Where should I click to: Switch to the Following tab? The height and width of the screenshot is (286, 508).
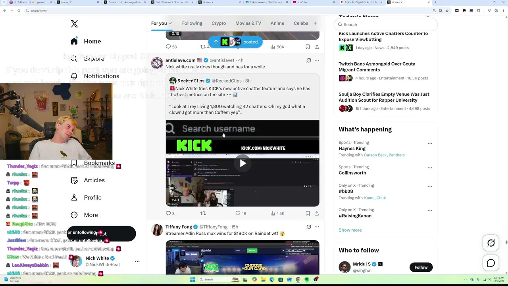pyautogui.click(x=192, y=23)
